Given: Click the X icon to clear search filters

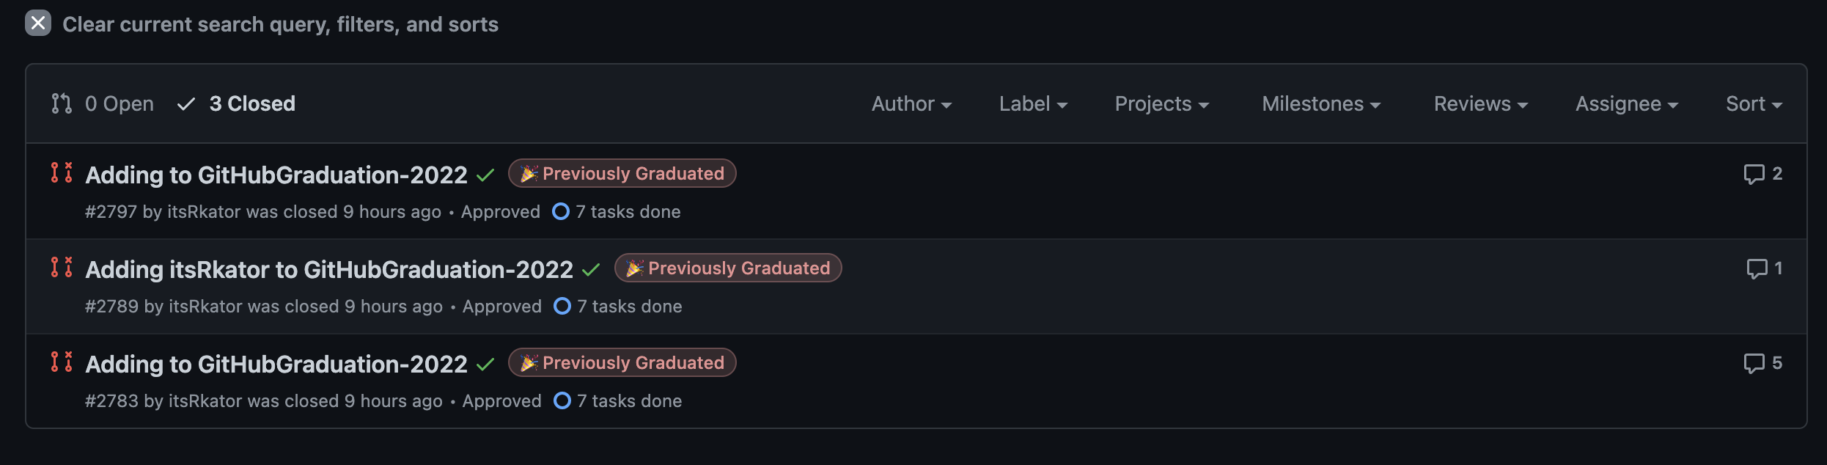Looking at the screenshot, I should point(38,23).
